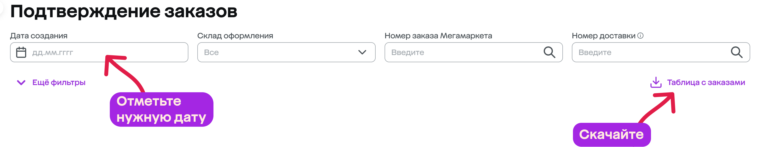758x147 pixels.
Task: Focus the Номер доставки input field
Action: [660, 52]
